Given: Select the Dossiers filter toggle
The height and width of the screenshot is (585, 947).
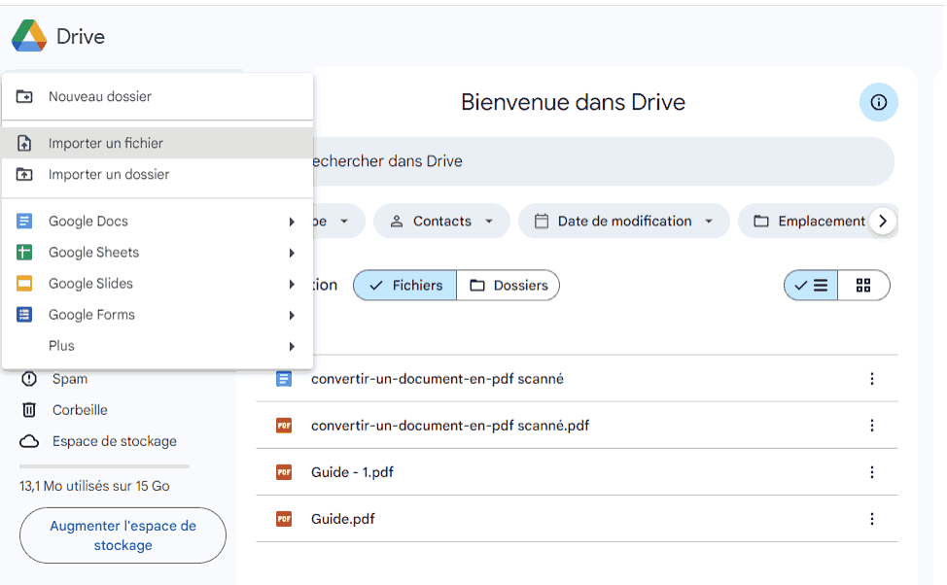Looking at the screenshot, I should coord(509,285).
